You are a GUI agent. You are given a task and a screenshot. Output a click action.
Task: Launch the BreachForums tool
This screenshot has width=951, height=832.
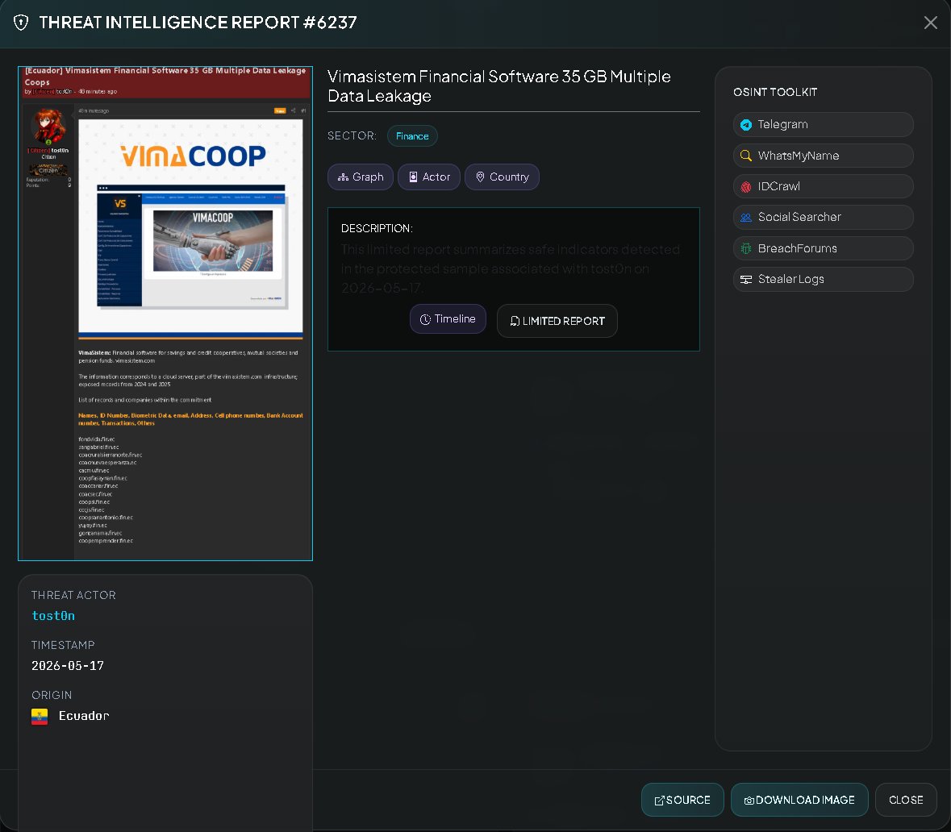[x=823, y=248]
